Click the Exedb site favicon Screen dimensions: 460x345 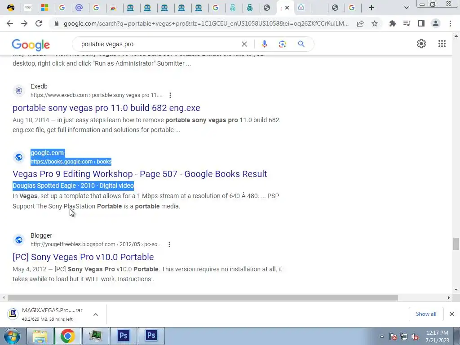tap(19, 91)
